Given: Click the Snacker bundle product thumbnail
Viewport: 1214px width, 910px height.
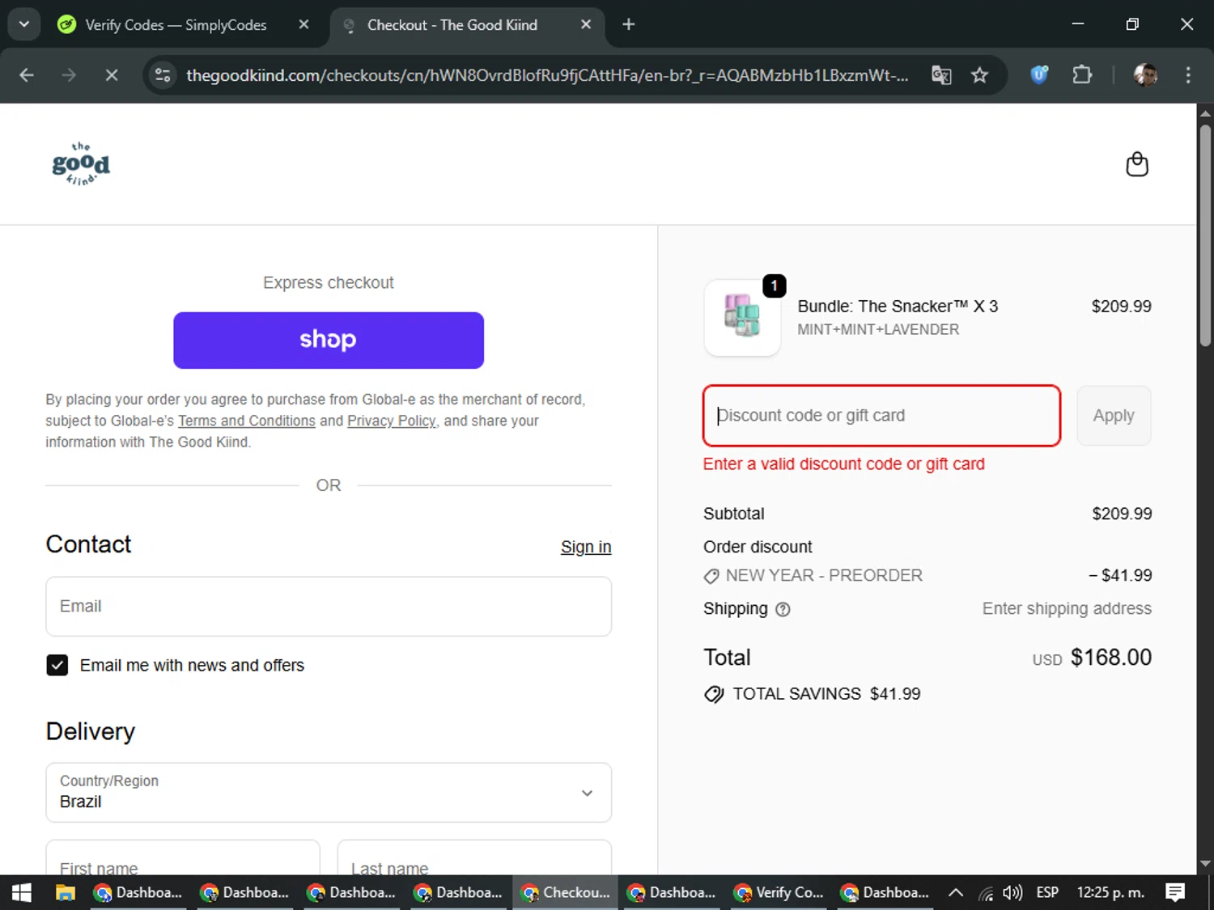Looking at the screenshot, I should point(742,317).
